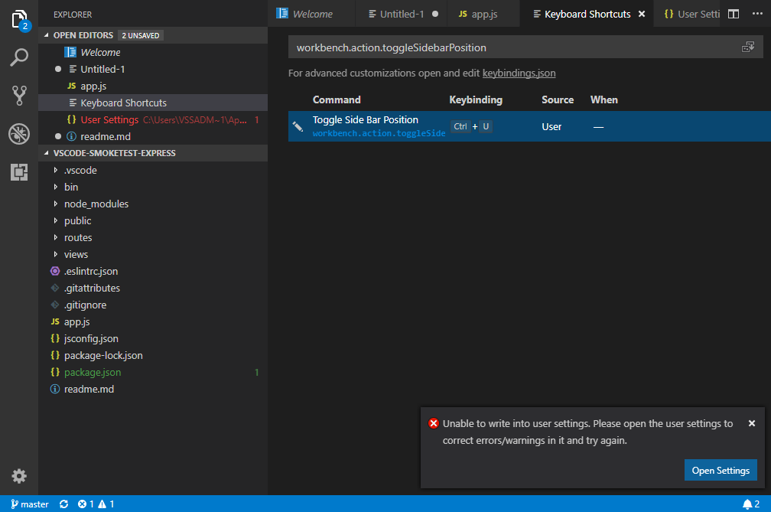The height and width of the screenshot is (512, 771).
Task: Click the Command column header
Action: 337,99
